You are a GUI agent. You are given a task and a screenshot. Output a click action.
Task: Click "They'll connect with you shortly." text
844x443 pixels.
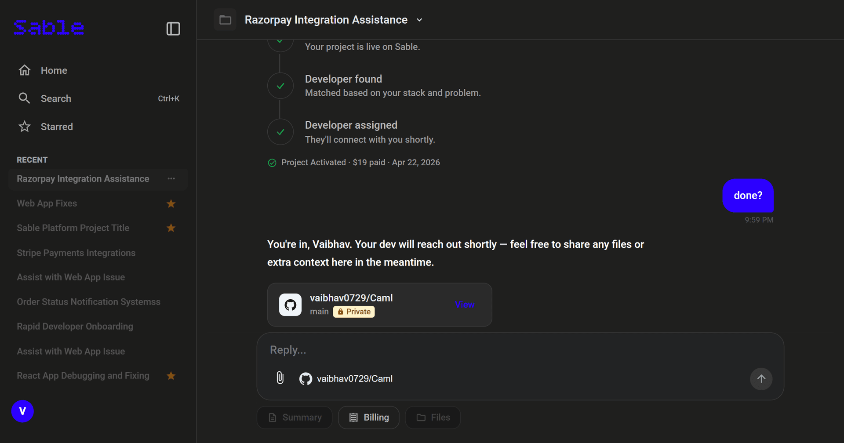(370, 139)
